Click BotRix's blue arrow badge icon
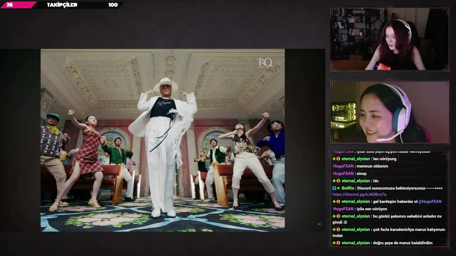456x256 pixels. (x=334, y=188)
